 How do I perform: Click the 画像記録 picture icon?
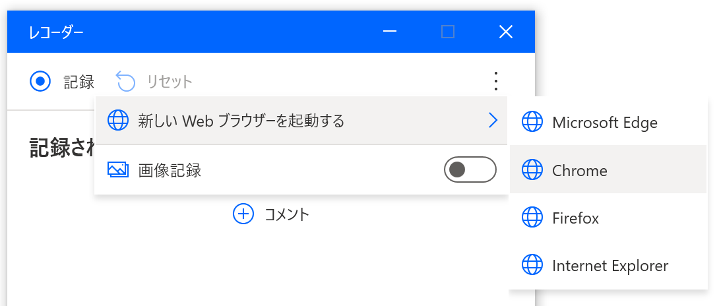coord(118,169)
